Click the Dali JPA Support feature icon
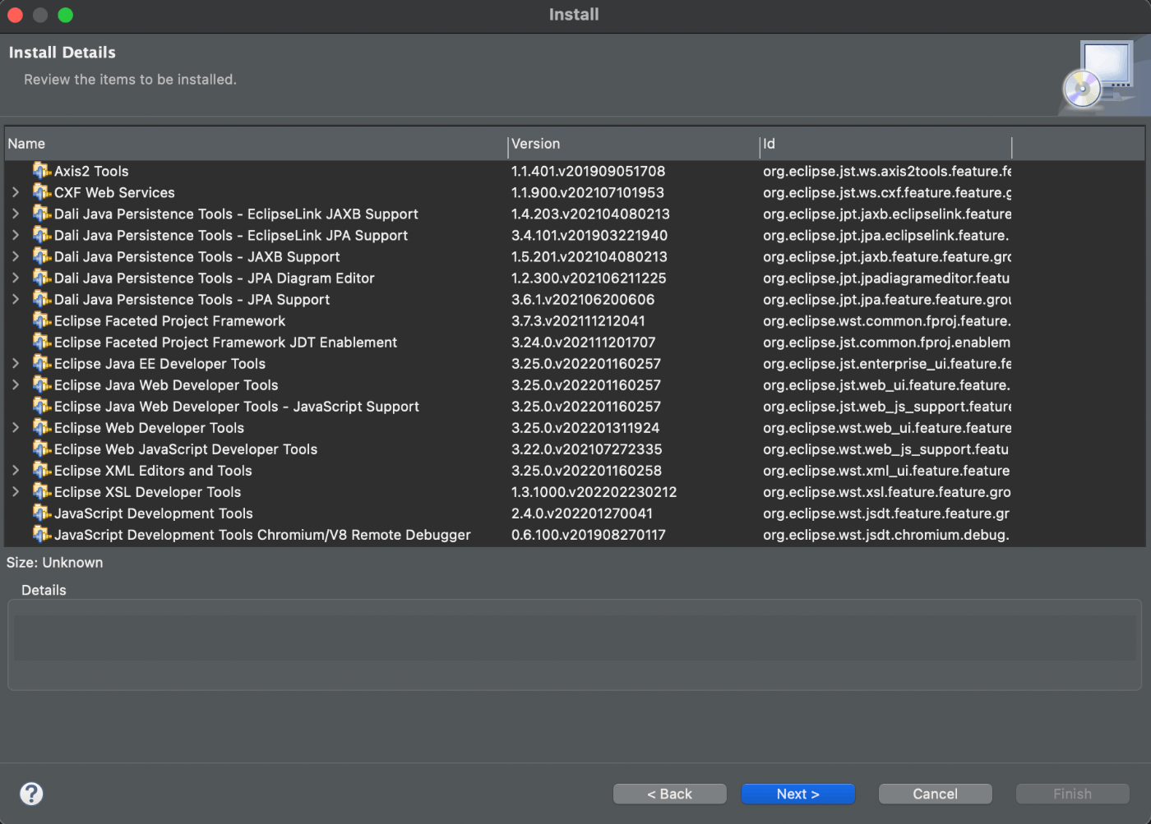Screen dimensions: 1151x824 pyautogui.click(x=41, y=298)
